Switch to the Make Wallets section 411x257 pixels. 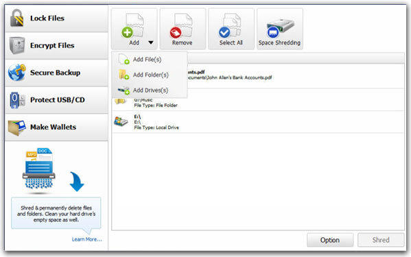(57, 127)
